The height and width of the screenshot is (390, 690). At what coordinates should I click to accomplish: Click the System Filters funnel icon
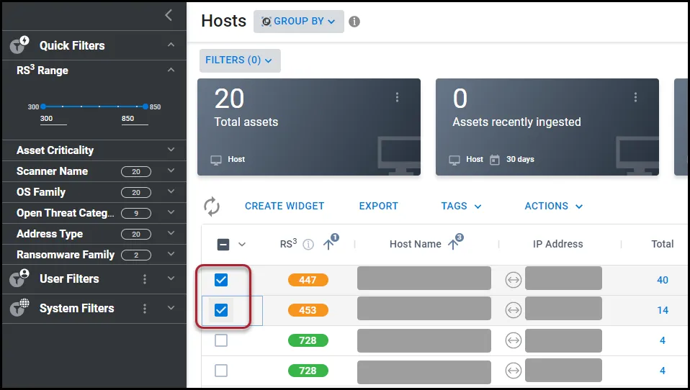pyautogui.click(x=19, y=307)
